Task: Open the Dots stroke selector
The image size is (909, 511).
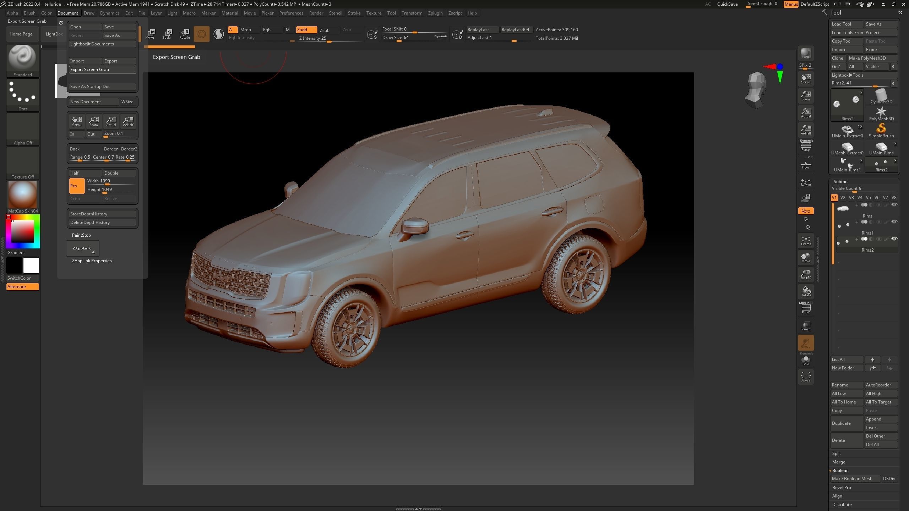Action: click(23, 95)
